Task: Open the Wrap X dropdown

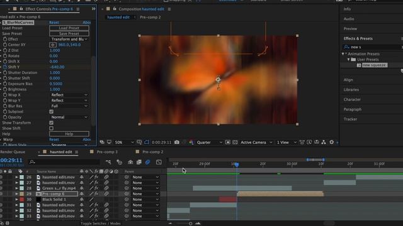Action: click(69, 95)
